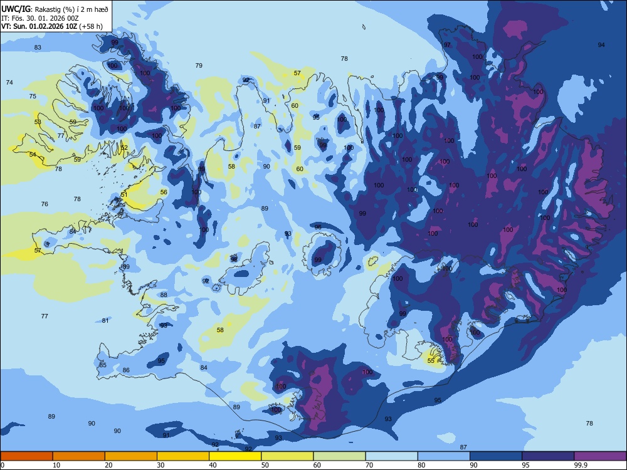Click the humidity value 54 on the map
Screen dimensions: 627x470
click(33, 154)
